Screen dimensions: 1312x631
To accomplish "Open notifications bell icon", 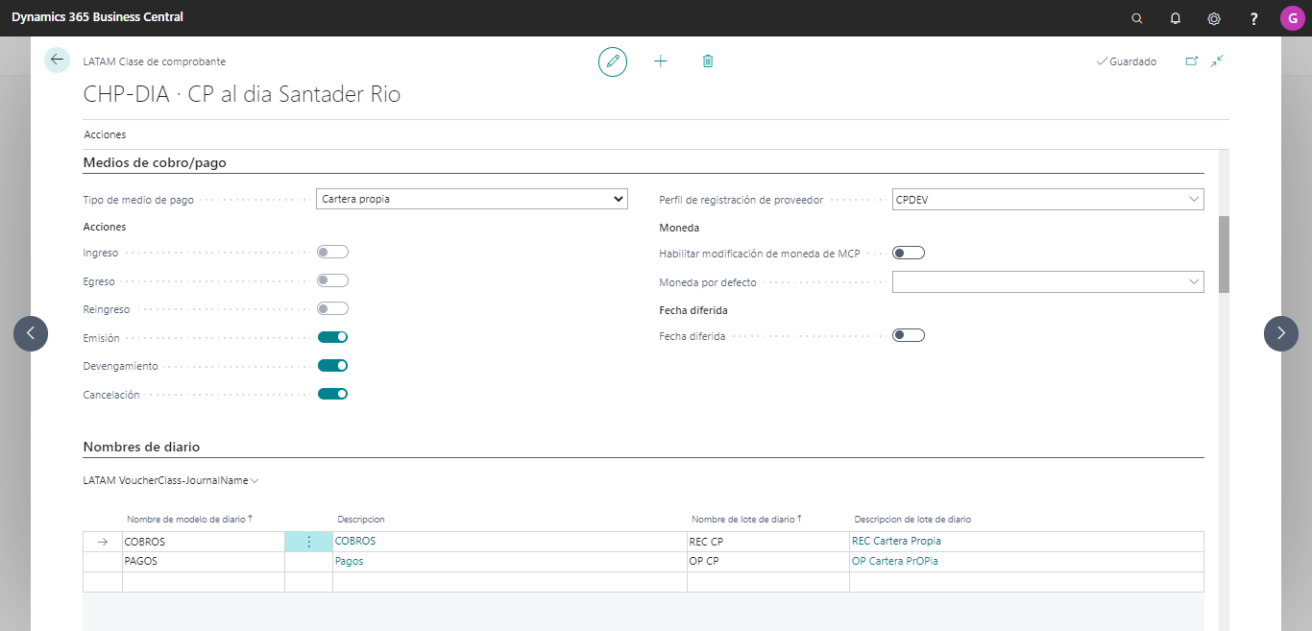I will click(x=1176, y=18).
